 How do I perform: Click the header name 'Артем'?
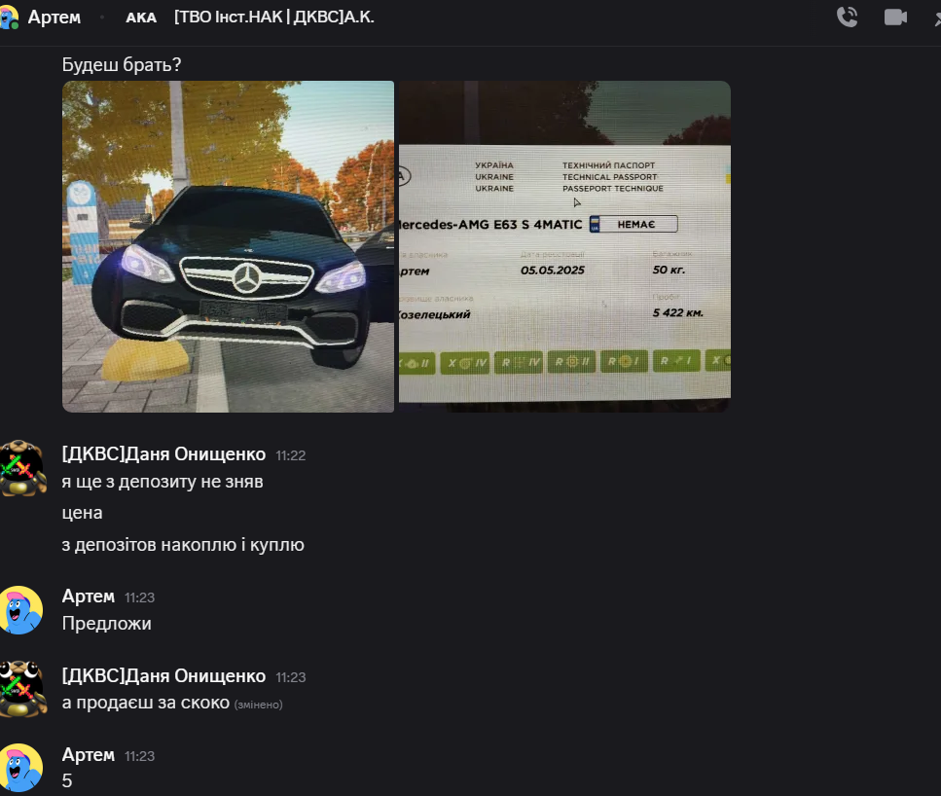54,18
